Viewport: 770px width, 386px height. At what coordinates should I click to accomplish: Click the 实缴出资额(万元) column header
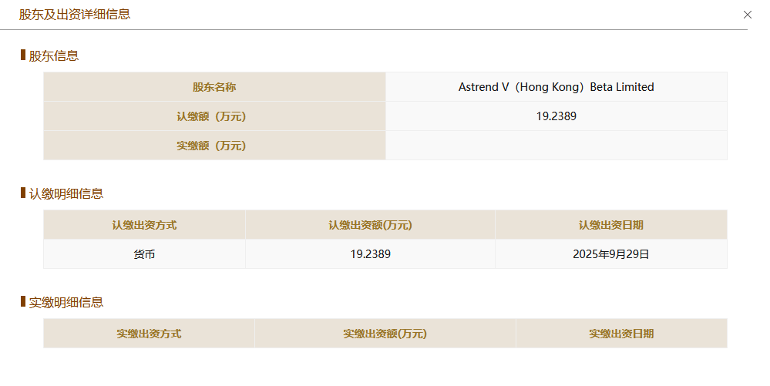tap(385, 334)
